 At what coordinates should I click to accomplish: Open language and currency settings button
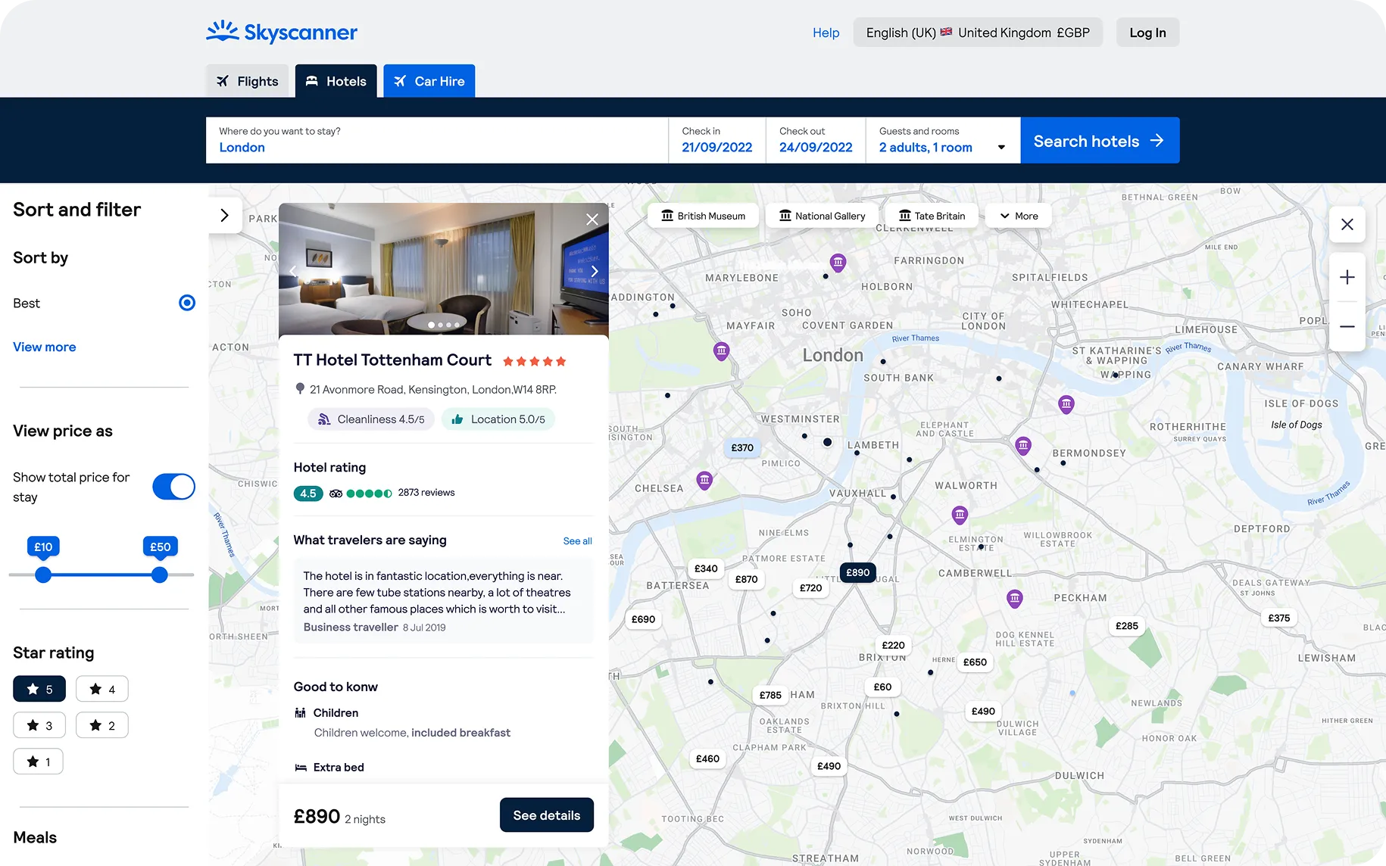point(978,33)
